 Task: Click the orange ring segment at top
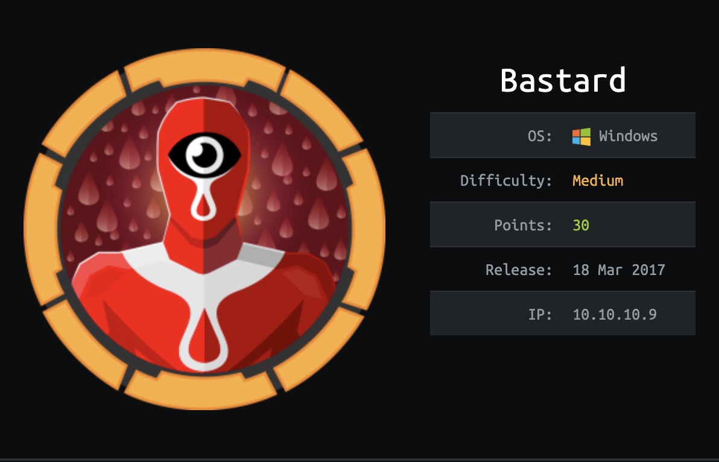(x=204, y=69)
